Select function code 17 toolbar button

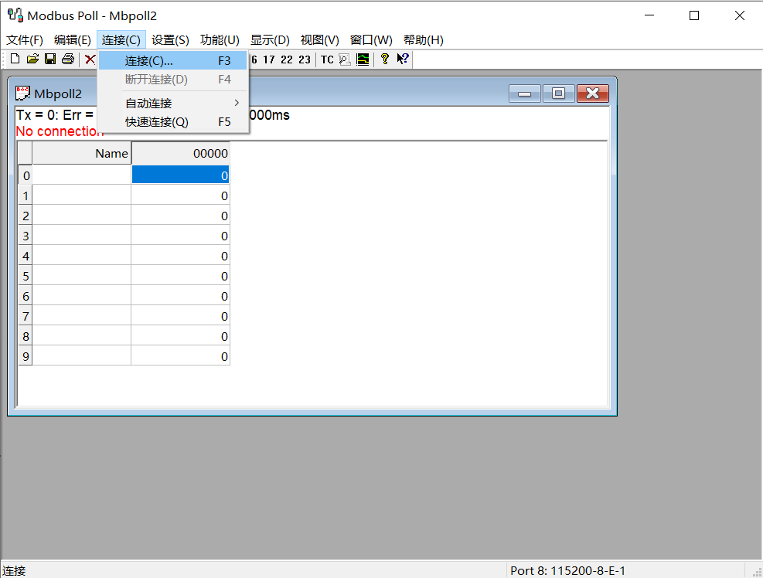[271, 59]
